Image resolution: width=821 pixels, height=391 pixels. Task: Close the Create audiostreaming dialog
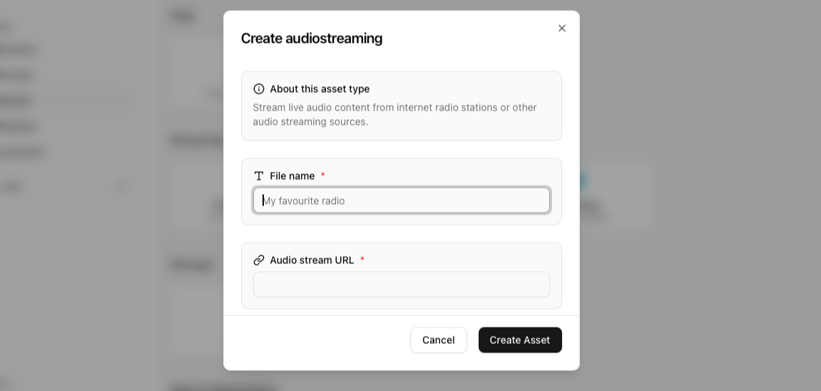[x=562, y=29]
